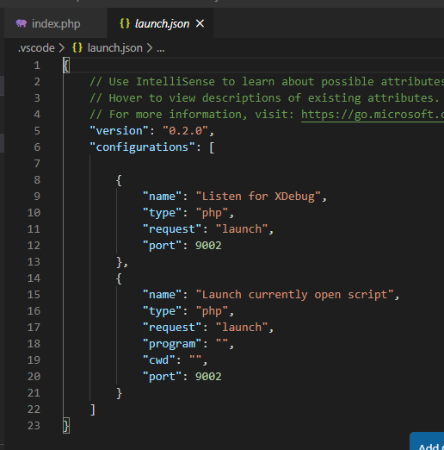This screenshot has height=450, width=444.
Task: Click the braces icon in the breadcrumb
Action: (x=77, y=47)
